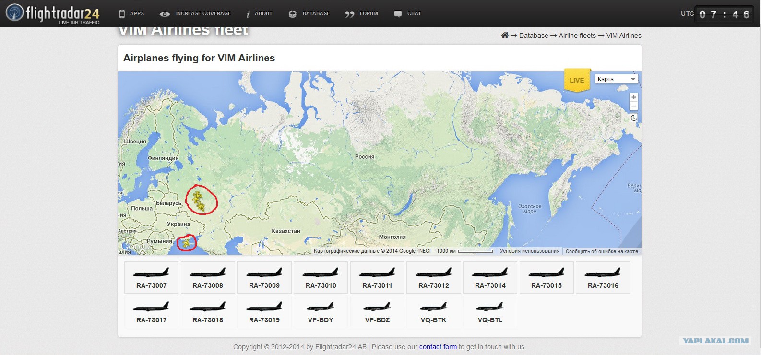Open Increase Coverage page
This screenshot has width=761, height=355.
(x=195, y=13)
